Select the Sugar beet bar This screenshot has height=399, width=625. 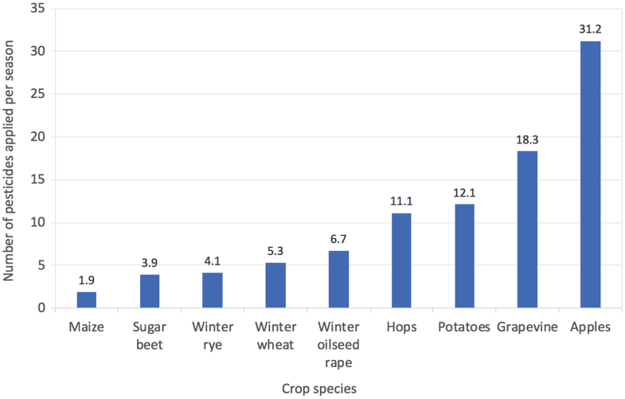150,291
